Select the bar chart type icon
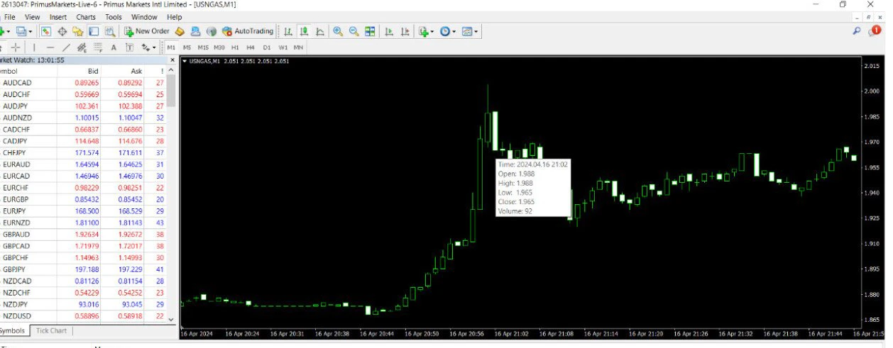Screen dimensions: 893x348 click(x=288, y=31)
